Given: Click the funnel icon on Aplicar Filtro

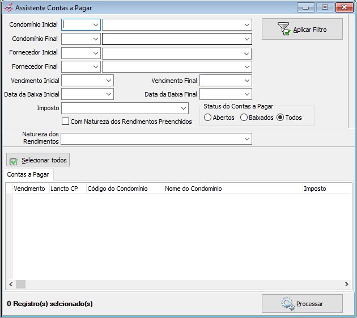Looking at the screenshot, I should pyautogui.click(x=284, y=30).
